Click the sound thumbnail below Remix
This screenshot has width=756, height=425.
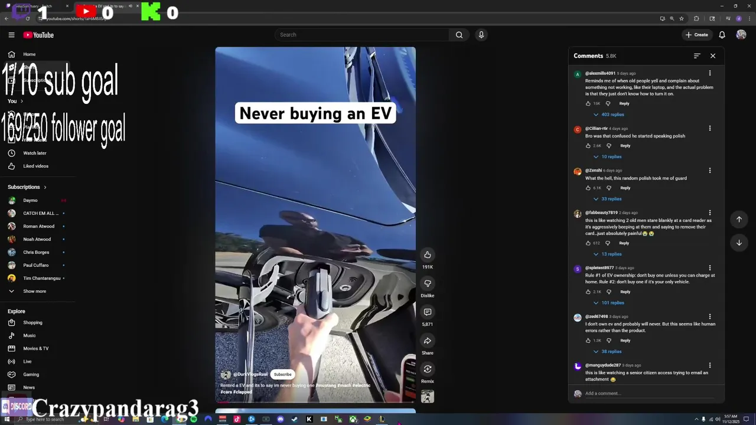point(428,397)
